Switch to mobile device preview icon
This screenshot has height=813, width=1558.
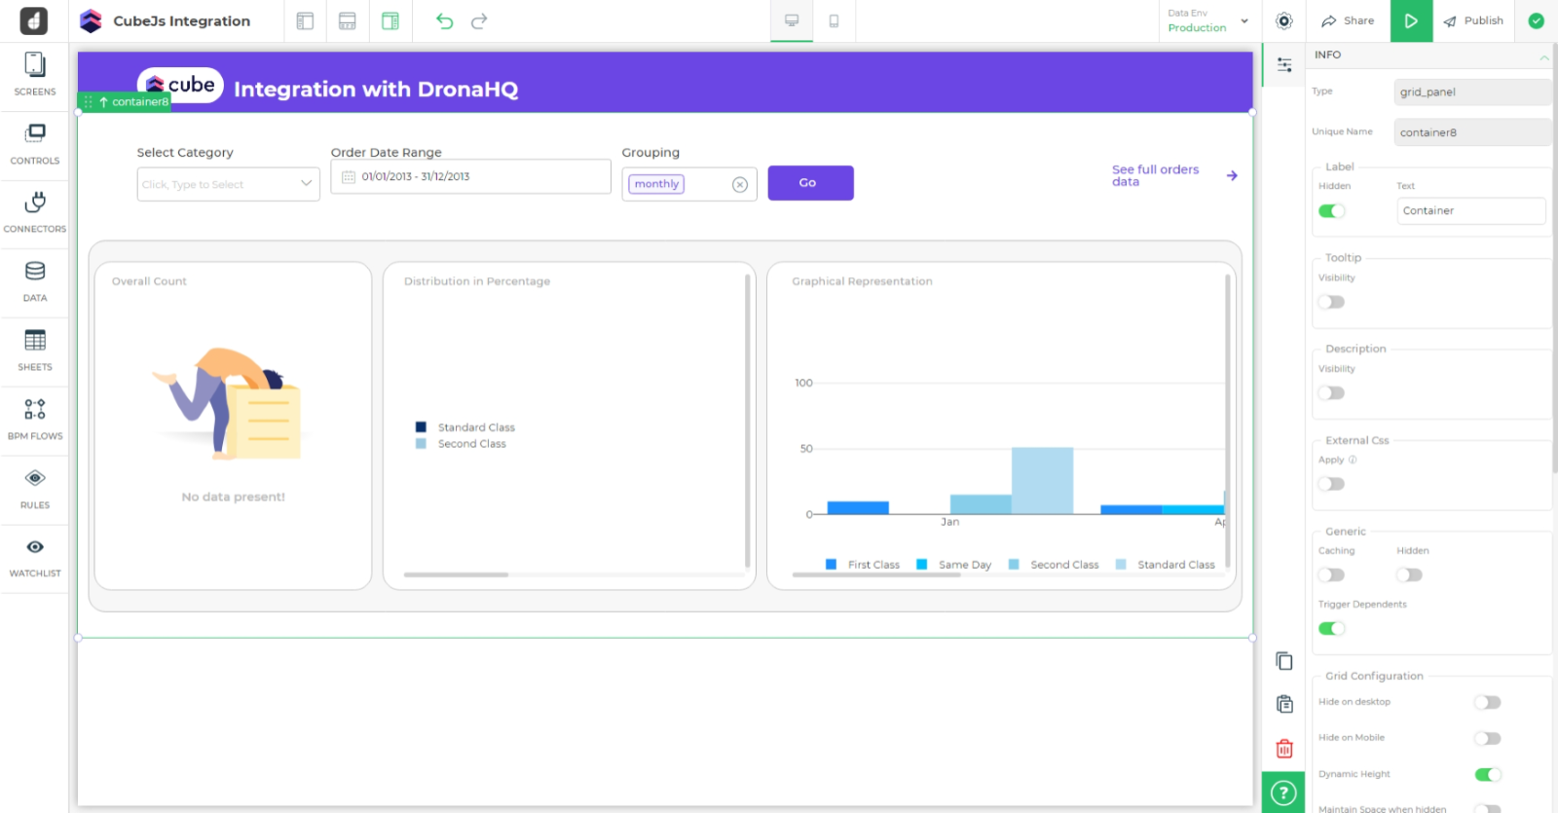point(834,21)
